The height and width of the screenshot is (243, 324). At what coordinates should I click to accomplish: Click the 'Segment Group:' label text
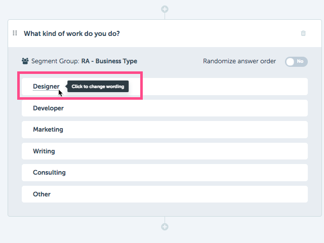click(55, 61)
